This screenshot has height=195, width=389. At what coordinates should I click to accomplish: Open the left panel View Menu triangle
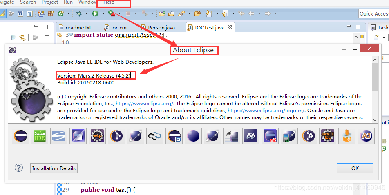point(47,37)
